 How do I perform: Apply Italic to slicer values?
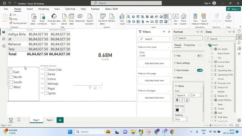(x=182, y=100)
